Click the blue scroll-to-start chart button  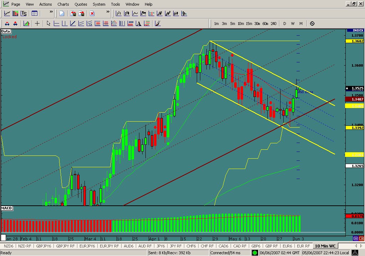(355, 239)
